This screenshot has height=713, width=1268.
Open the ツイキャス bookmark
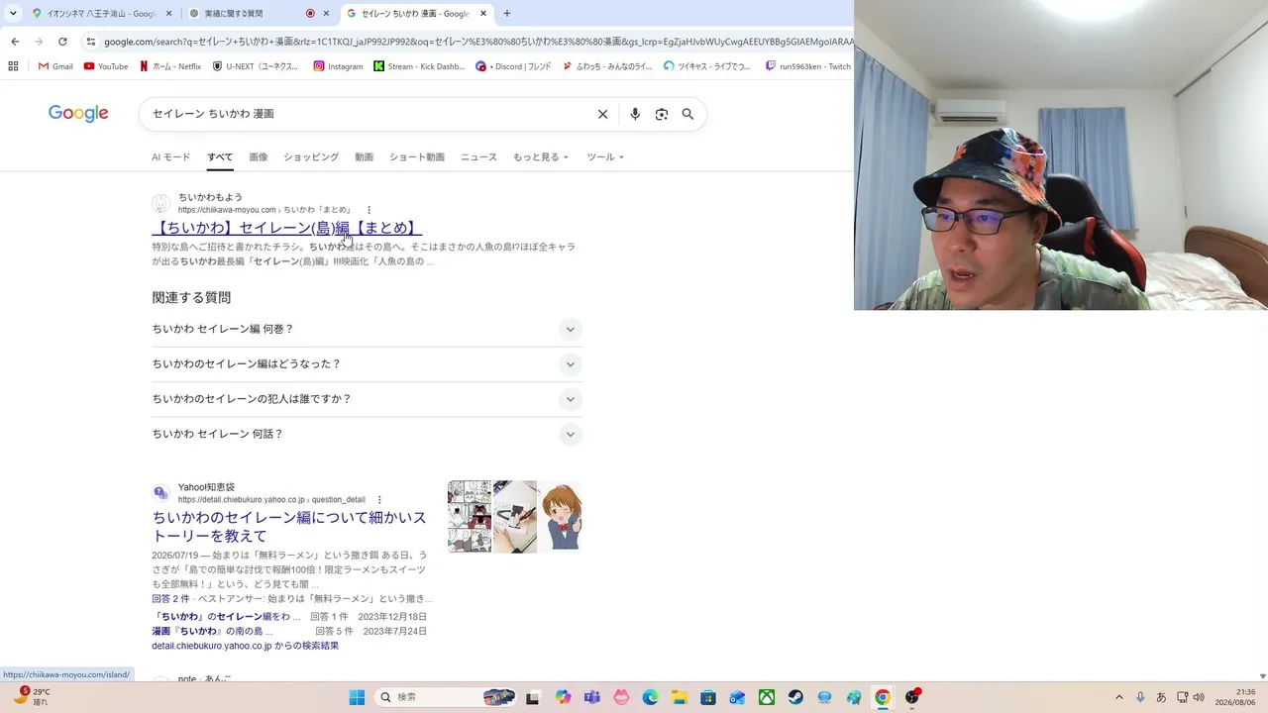pyautogui.click(x=707, y=66)
